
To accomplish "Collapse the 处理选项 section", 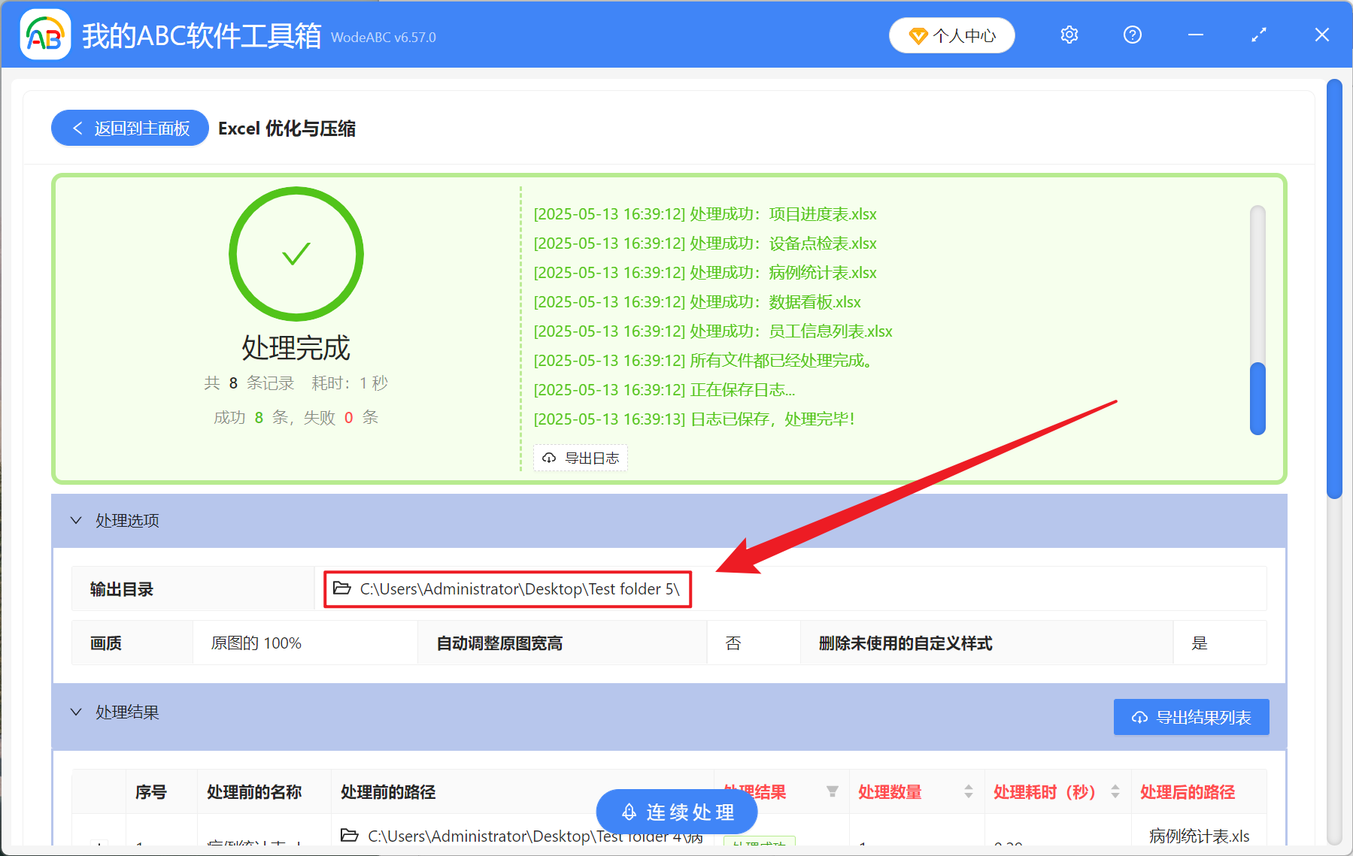I will click(76, 521).
